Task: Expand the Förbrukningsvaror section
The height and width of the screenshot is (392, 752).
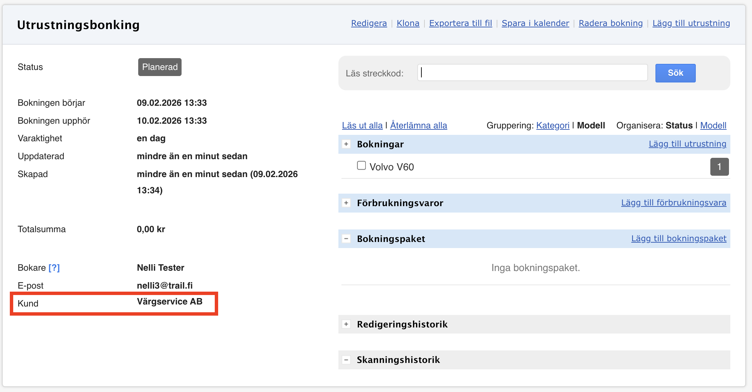Action: tap(346, 203)
